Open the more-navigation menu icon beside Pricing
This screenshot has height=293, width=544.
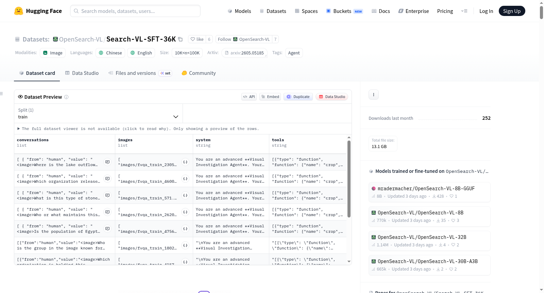(x=464, y=11)
